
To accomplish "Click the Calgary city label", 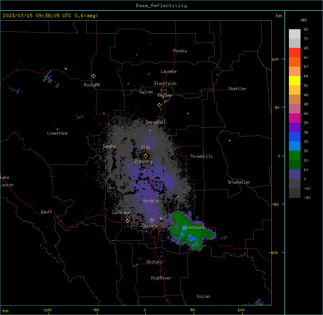I will tap(150, 226).
